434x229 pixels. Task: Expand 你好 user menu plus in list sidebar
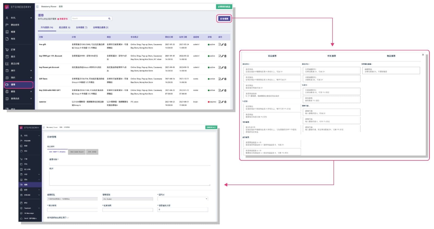coord(31,18)
